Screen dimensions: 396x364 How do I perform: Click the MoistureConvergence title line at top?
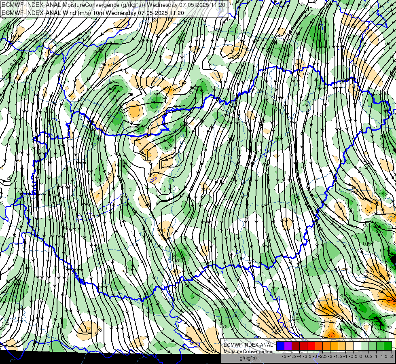[113, 4]
